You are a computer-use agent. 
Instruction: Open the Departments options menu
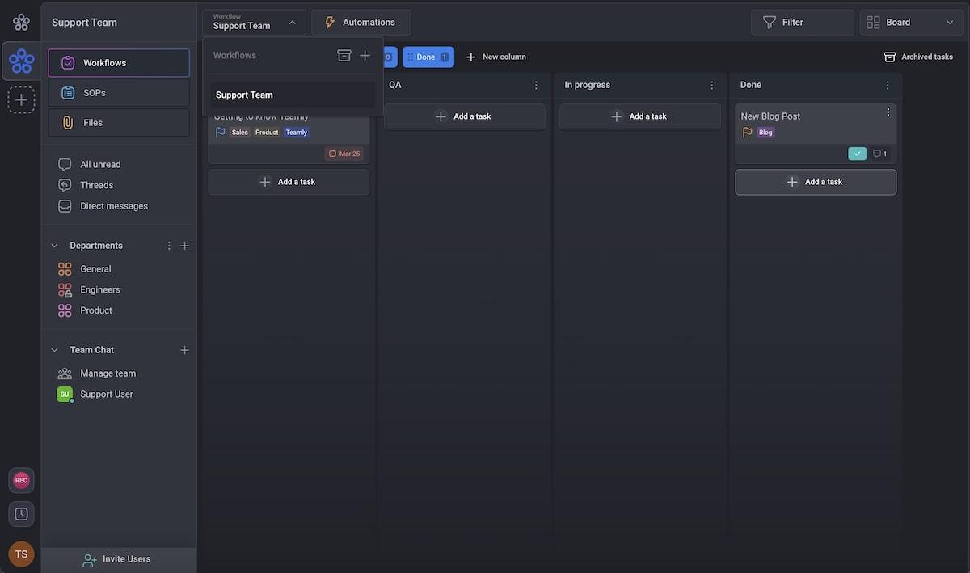click(x=169, y=246)
